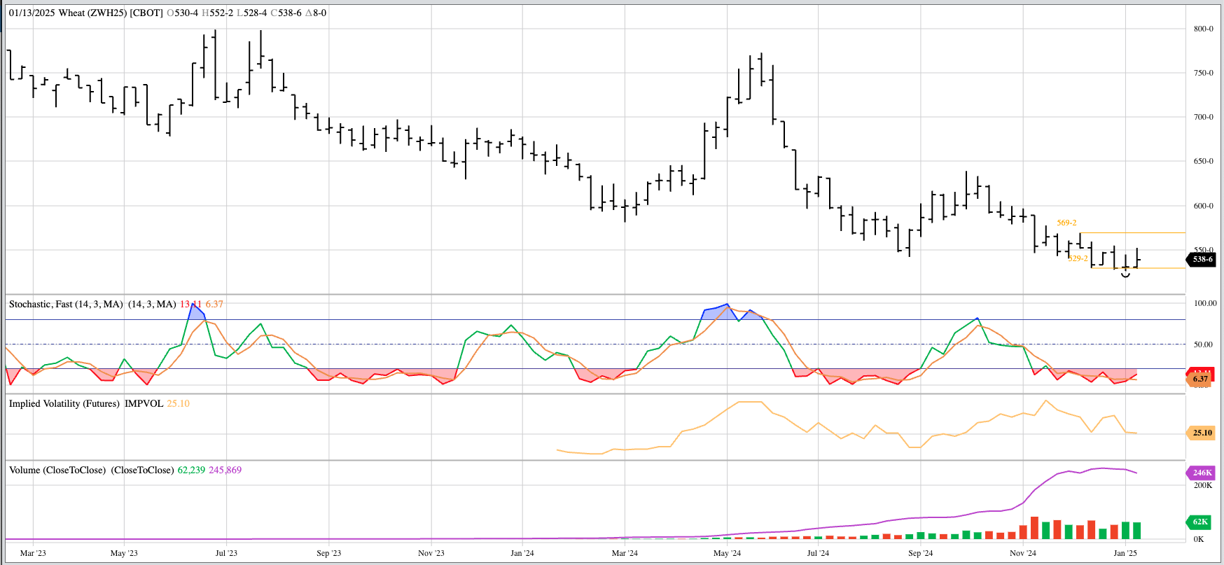Click the tallest red volume bar

tap(1034, 528)
